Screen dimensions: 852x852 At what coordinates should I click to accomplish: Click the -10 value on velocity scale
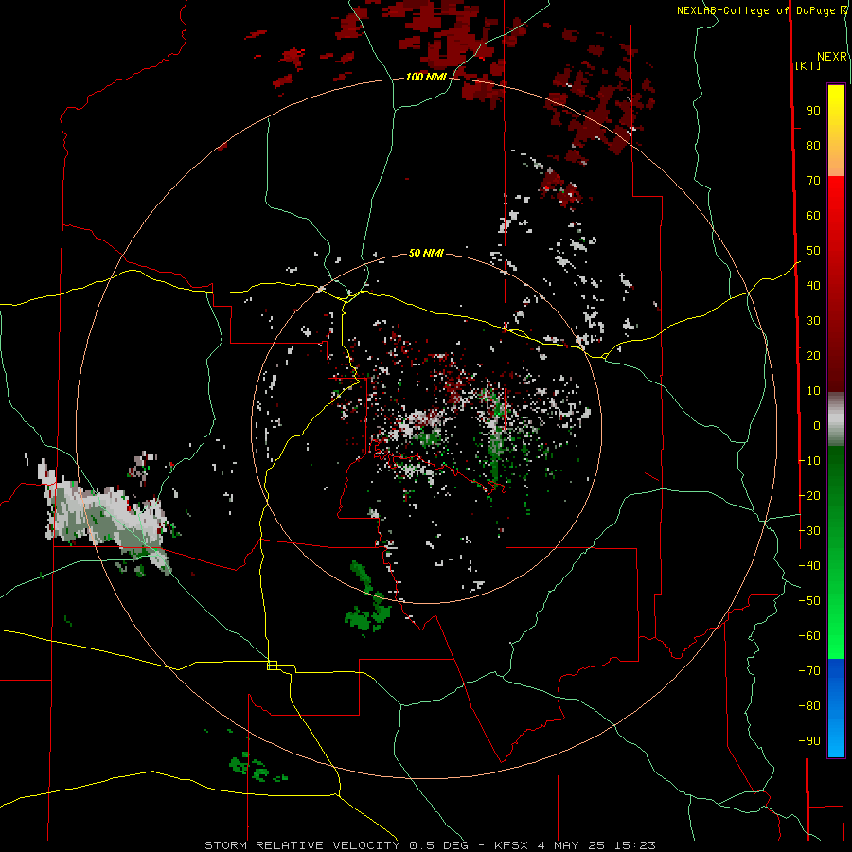click(x=809, y=461)
